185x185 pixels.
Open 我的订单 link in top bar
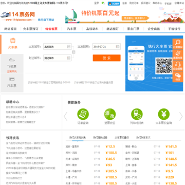point(134,3)
